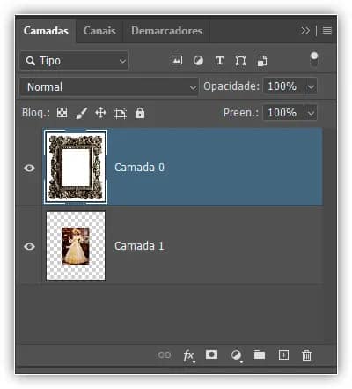This screenshot has width=352, height=389.
Task: Expand the Opacidade slider arrow
Action: click(311, 86)
